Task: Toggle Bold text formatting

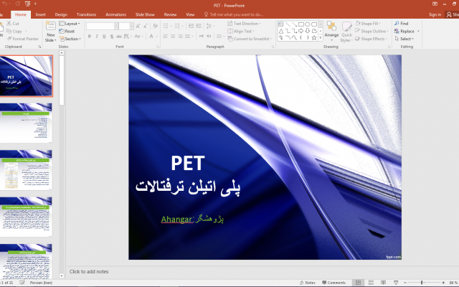Action: (x=90, y=36)
